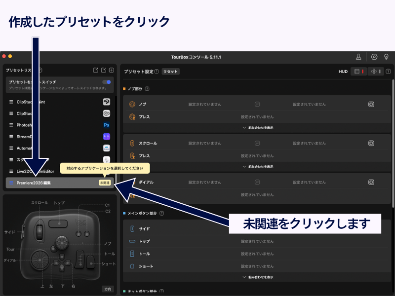
Task: Open settings via the hexagon gear icon
Action: coord(374,57)
